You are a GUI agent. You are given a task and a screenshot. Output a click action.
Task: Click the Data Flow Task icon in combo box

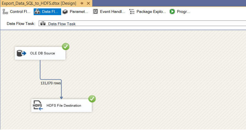[43, 24]
